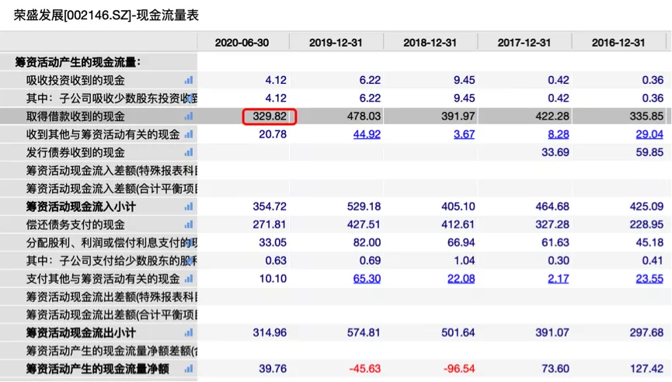The width and height of the screenshot is (672, 382).
Task: Open the 23.55 link in 2016-12-31 column
Action: 649,279
